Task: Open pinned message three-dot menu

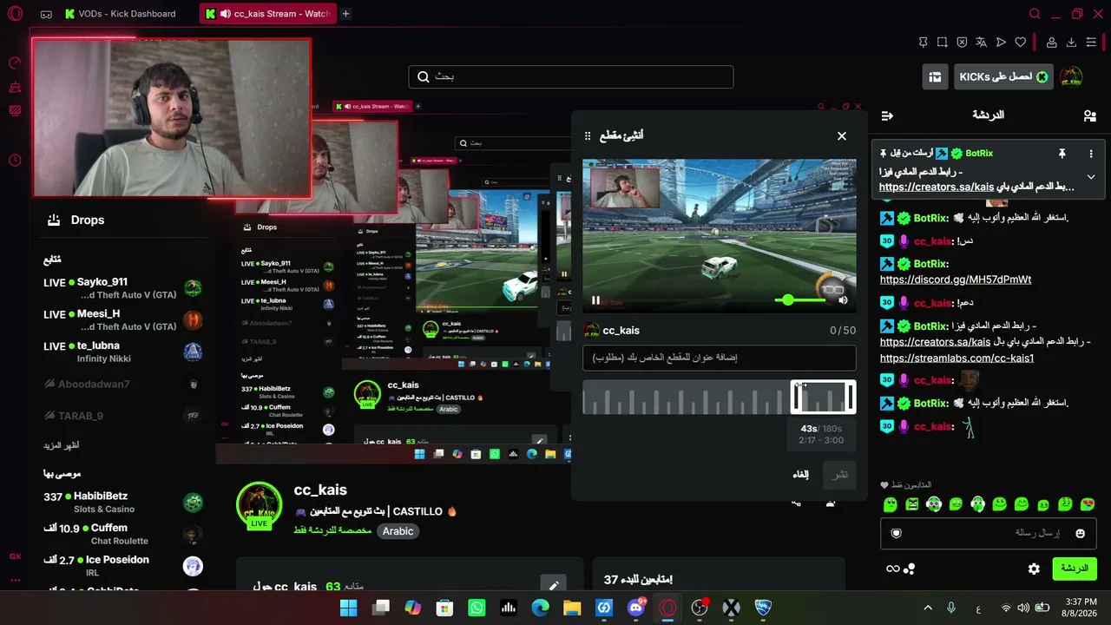Action: pyautogui.click(x=1091, y=154)
